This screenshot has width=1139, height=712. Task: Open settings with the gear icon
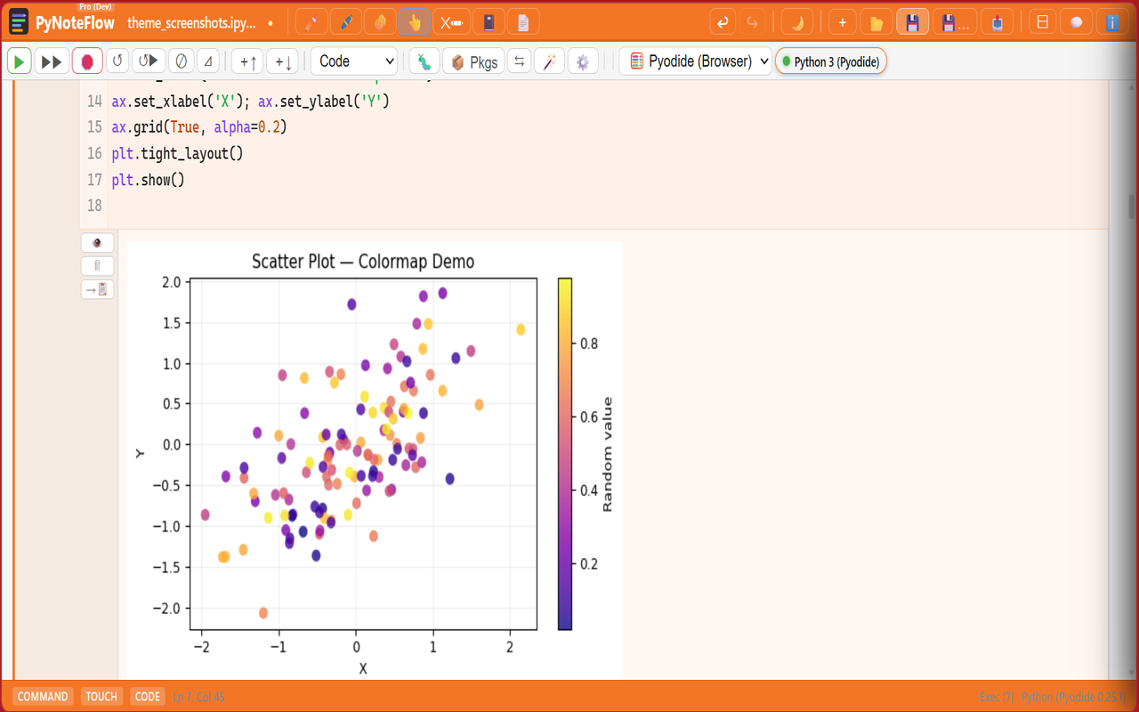[x=583, y=61]
